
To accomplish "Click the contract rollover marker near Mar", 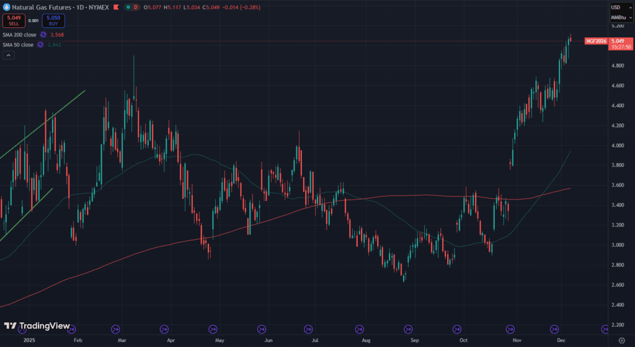I will (115, 329).
